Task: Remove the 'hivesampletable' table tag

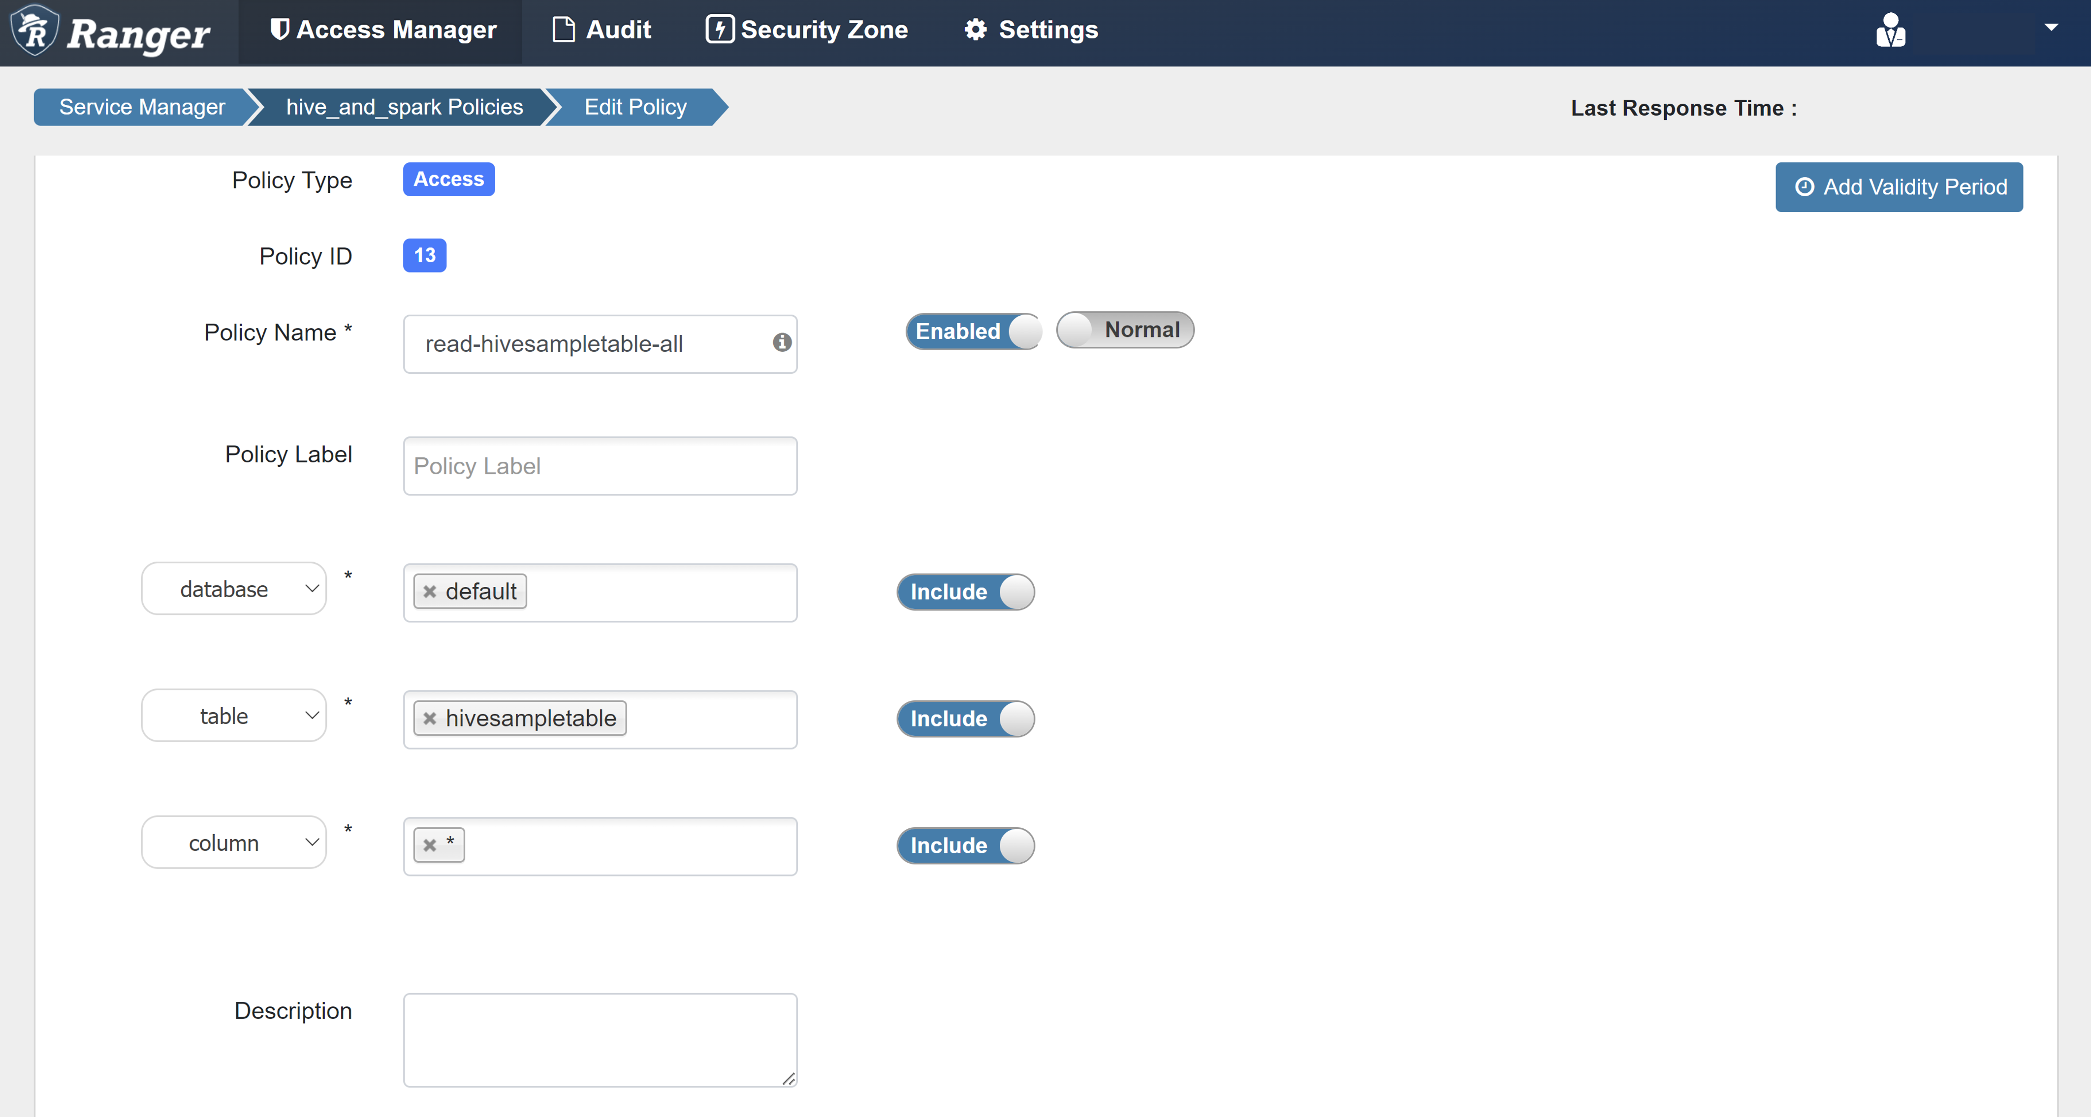Action: (430, 719)
